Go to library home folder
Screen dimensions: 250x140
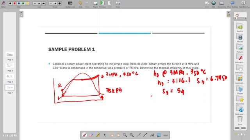237,15
